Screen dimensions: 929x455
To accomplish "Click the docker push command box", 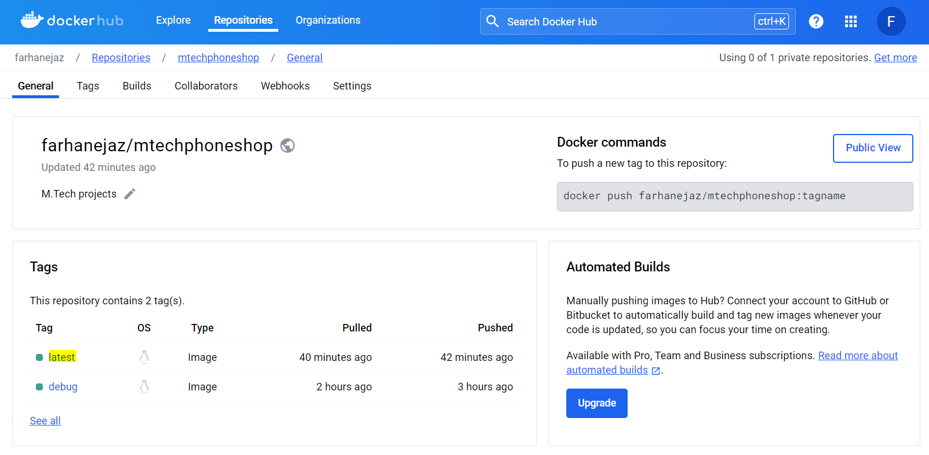I will tap(735, 196).
